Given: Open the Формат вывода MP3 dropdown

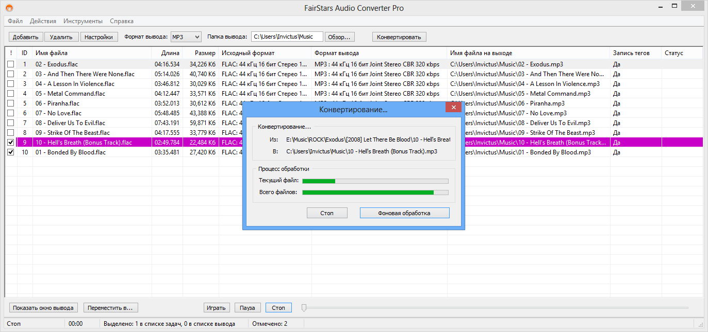Looking at the screenshot, I should click(x=186, y=37).
